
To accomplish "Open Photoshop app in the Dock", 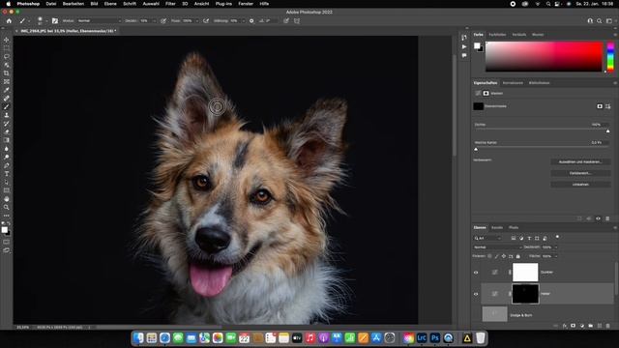I will [435, 338].
